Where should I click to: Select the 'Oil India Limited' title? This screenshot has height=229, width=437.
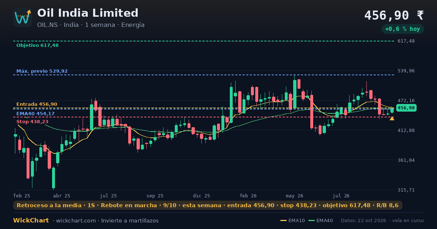[88, 13]
